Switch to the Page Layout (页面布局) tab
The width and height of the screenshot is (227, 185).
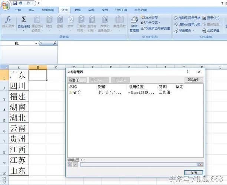[48, 10]
